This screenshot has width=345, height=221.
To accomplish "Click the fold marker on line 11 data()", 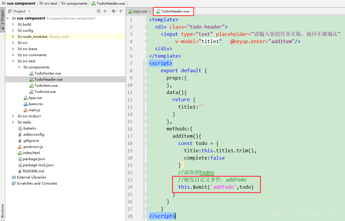I will click(147, 93).
